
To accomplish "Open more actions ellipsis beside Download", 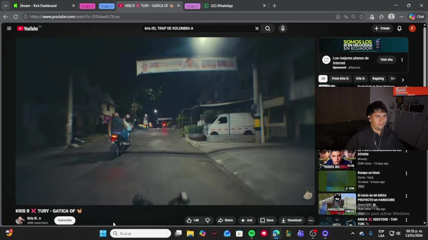I will (x=311, y=220).
